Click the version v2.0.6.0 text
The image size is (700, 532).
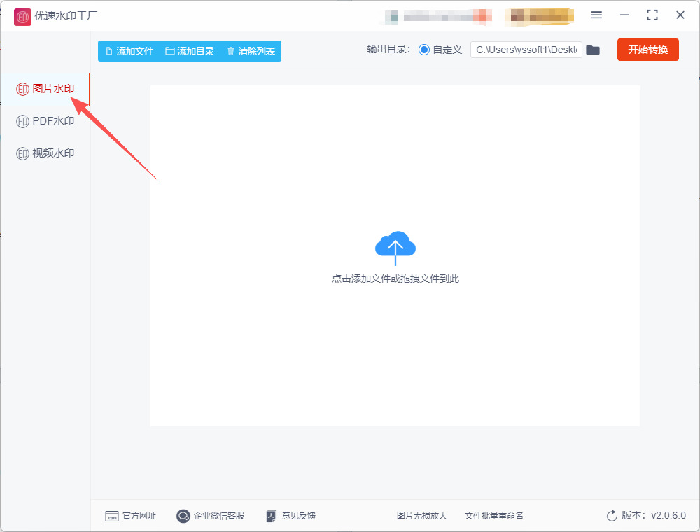tap(654, 515)
